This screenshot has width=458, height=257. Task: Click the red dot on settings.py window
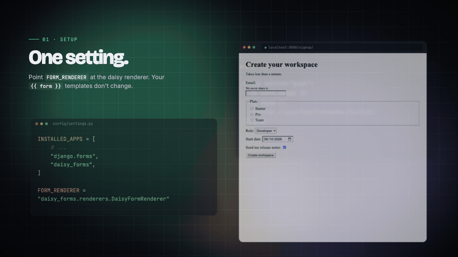pyautogui.click(x=37, y=124)
